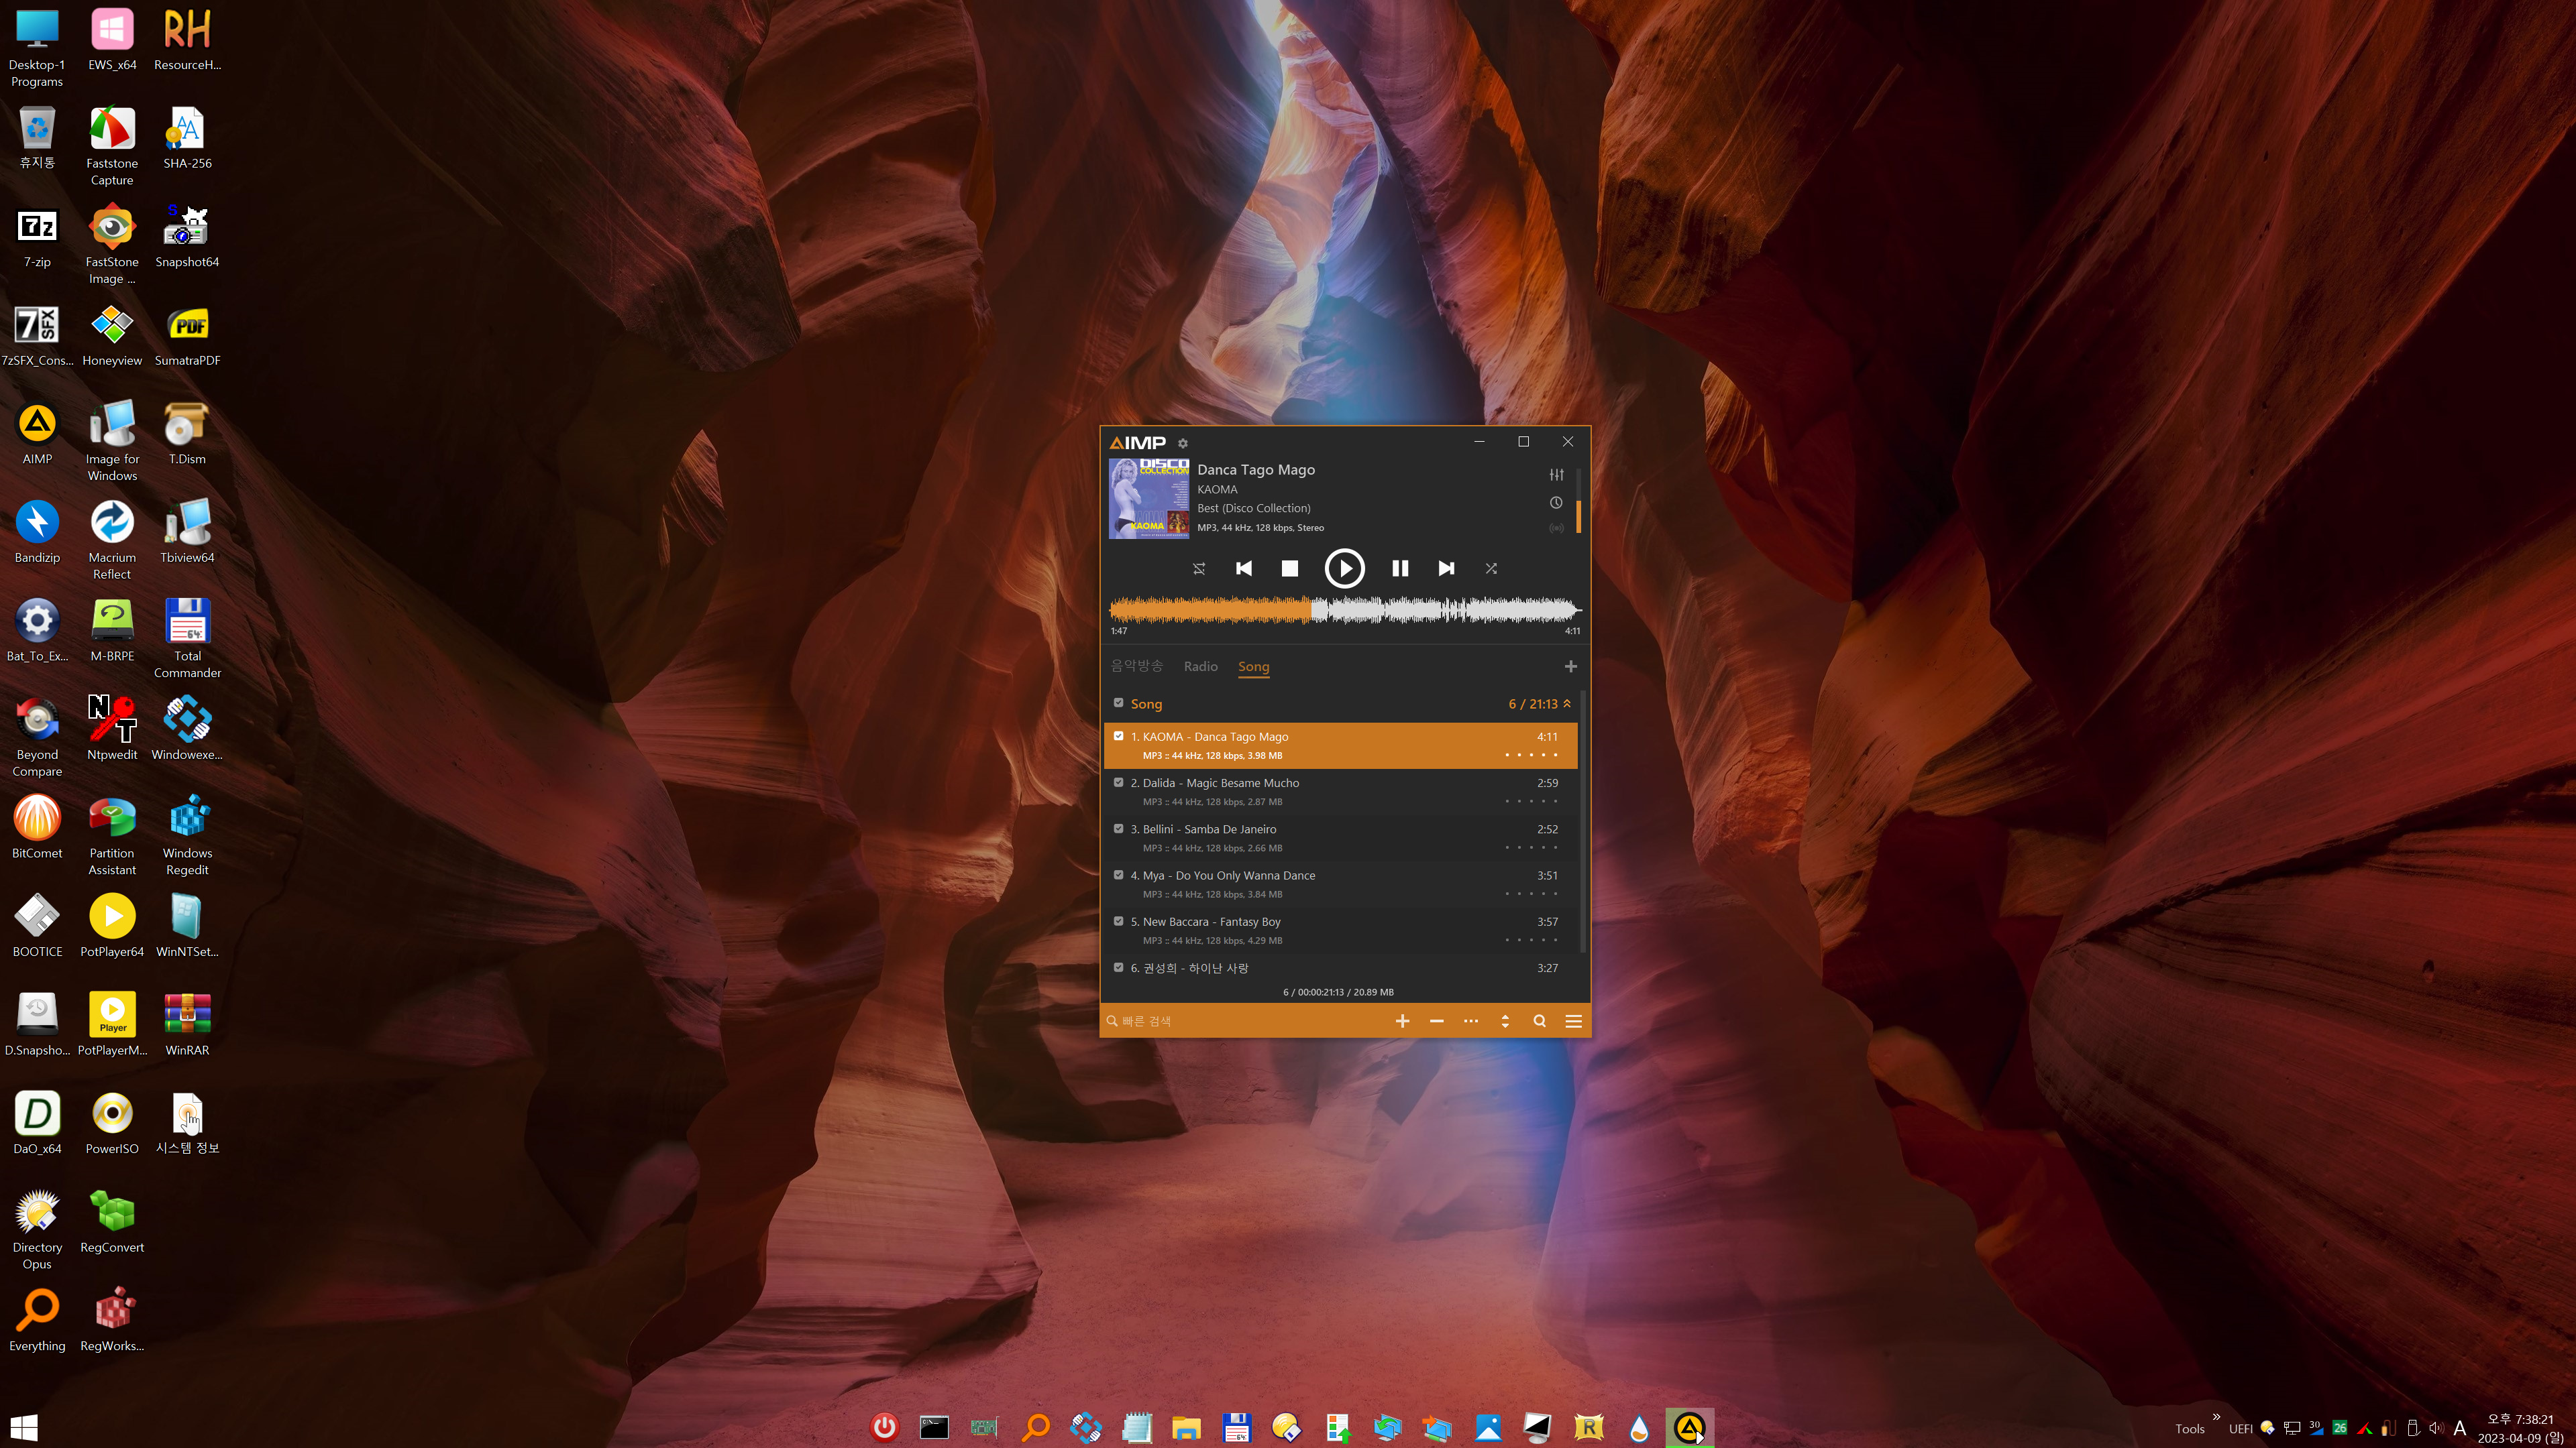Uncheck track 5 New Baccara checkbox
Image resolution: width=2576 pixels, height=1448 pixels.
(x=1118, y=921)
